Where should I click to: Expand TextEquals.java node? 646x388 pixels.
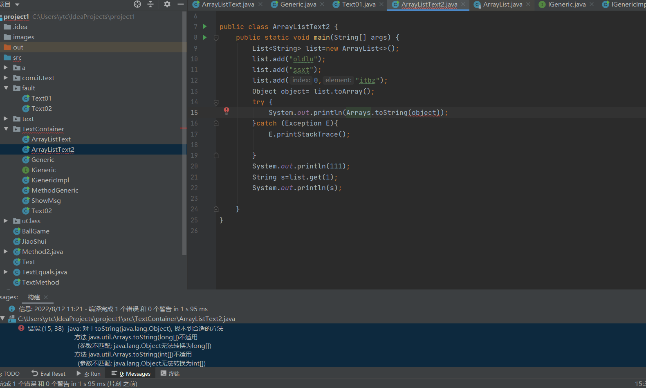pos(6,272)
